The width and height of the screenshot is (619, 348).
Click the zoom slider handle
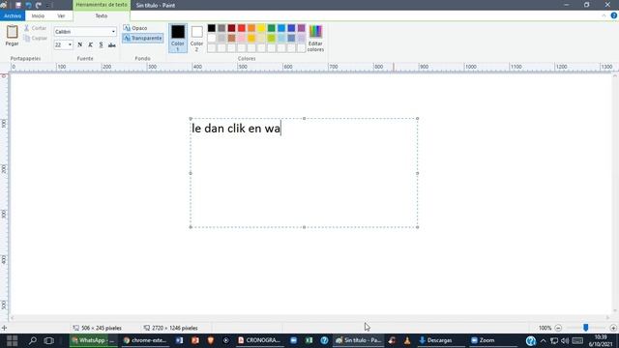(586, 328)
